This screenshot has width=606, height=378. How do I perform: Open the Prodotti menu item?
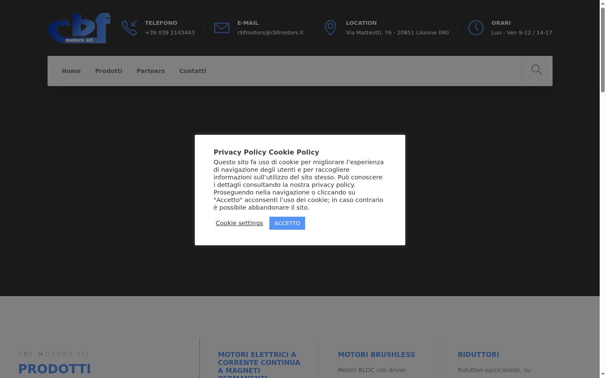(109, 71)
